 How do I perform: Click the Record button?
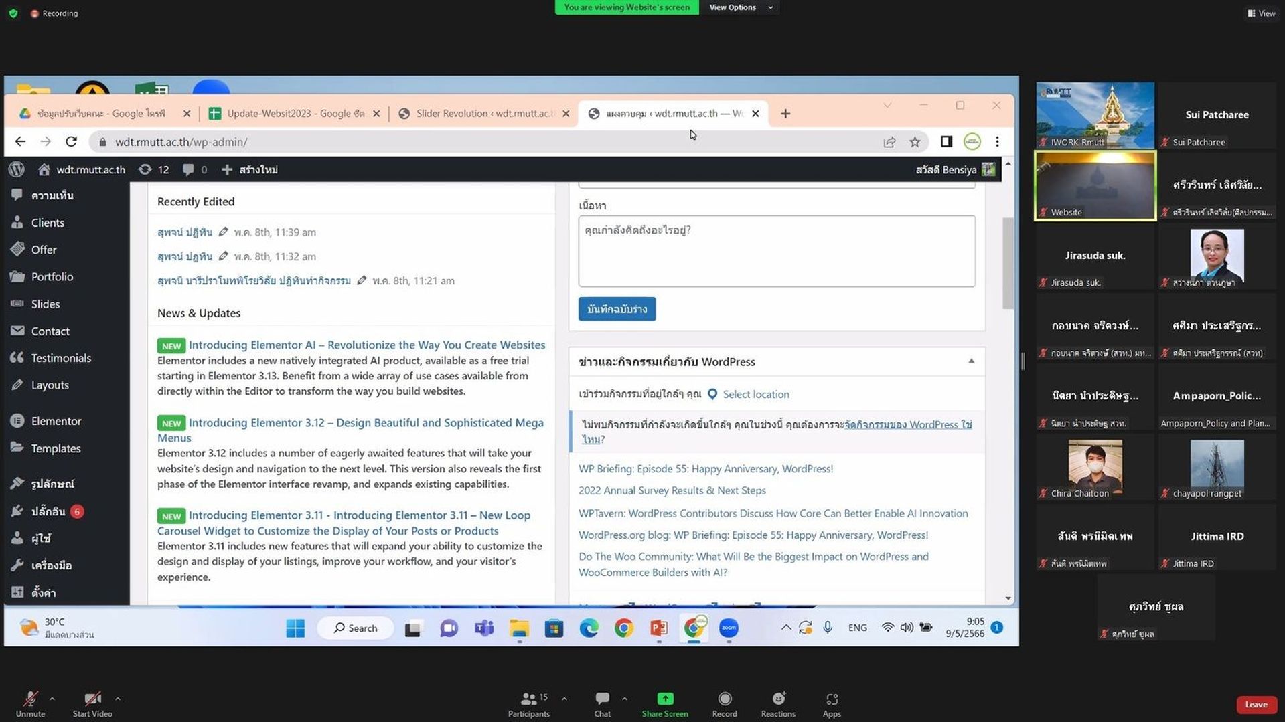pos(725,704)
